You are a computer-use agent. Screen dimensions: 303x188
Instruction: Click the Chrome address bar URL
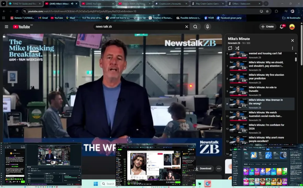(x=82, y=11)
